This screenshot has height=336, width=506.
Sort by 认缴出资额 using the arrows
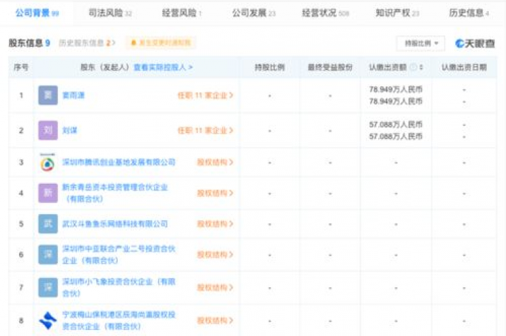(x=421, y=67)
